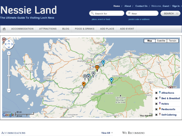Click the pink marker at Aberdeen
182x136 pixels.
pos(171,87)
